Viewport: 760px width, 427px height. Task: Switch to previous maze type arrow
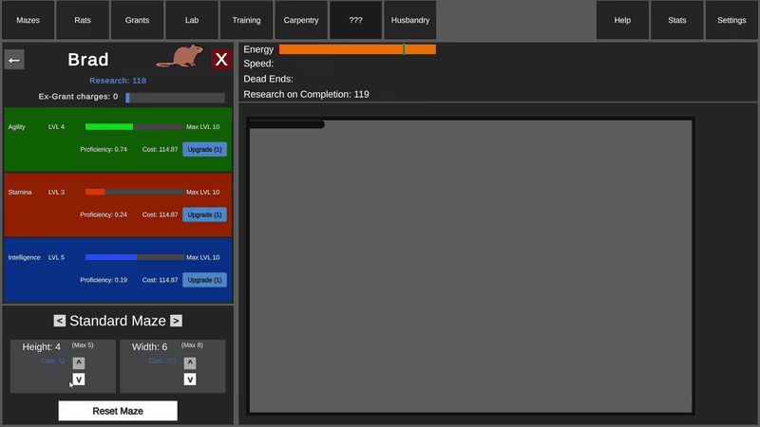[60, 321]
